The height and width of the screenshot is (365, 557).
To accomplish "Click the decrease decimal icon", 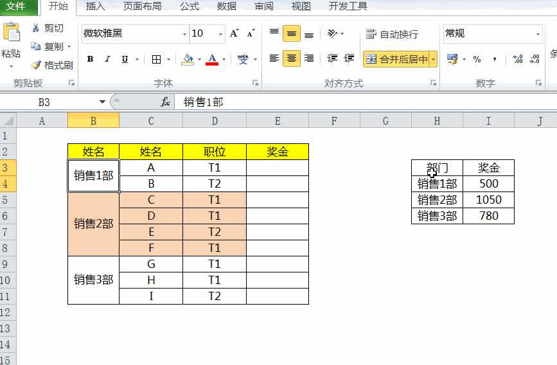I will tap(535, 59).
